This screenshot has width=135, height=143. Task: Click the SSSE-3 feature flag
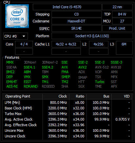coord(117,62)
